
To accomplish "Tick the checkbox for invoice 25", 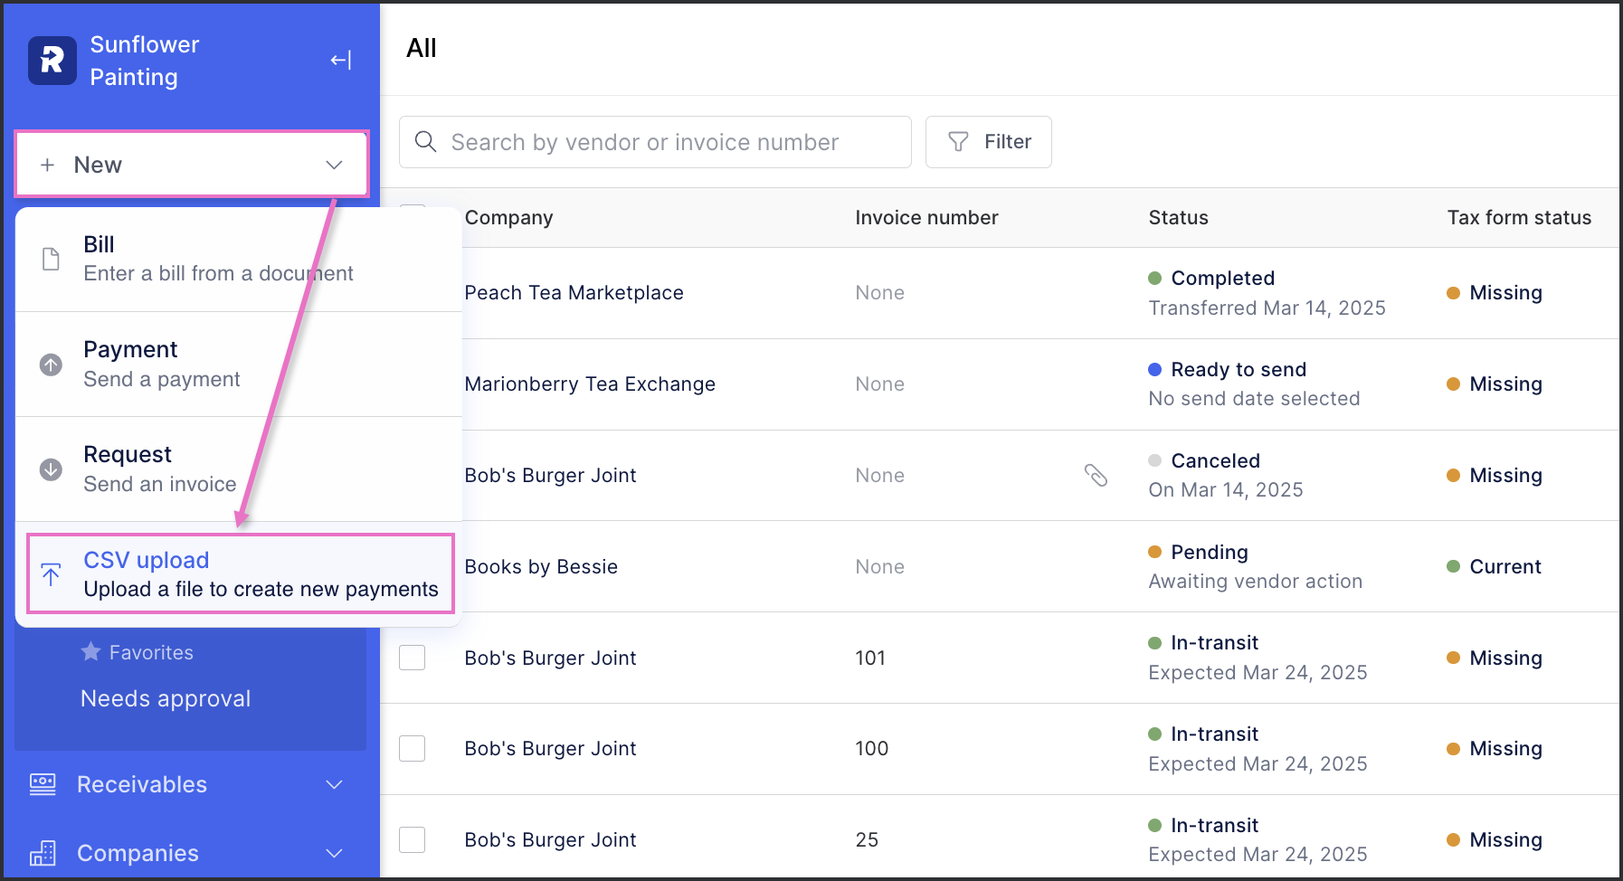I will coord(413,839).
